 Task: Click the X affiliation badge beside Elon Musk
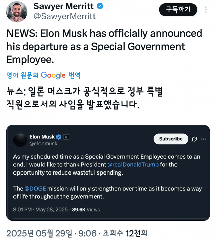coord(66,137)
